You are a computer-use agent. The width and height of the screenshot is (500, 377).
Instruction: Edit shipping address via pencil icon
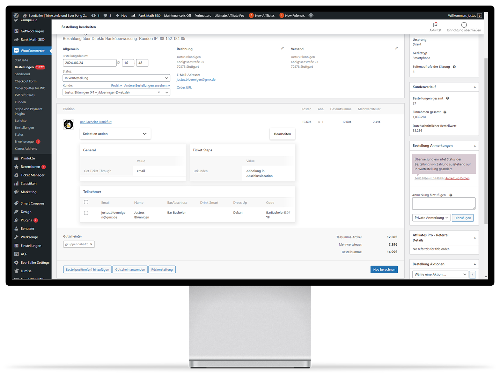[x=396, y=48]
